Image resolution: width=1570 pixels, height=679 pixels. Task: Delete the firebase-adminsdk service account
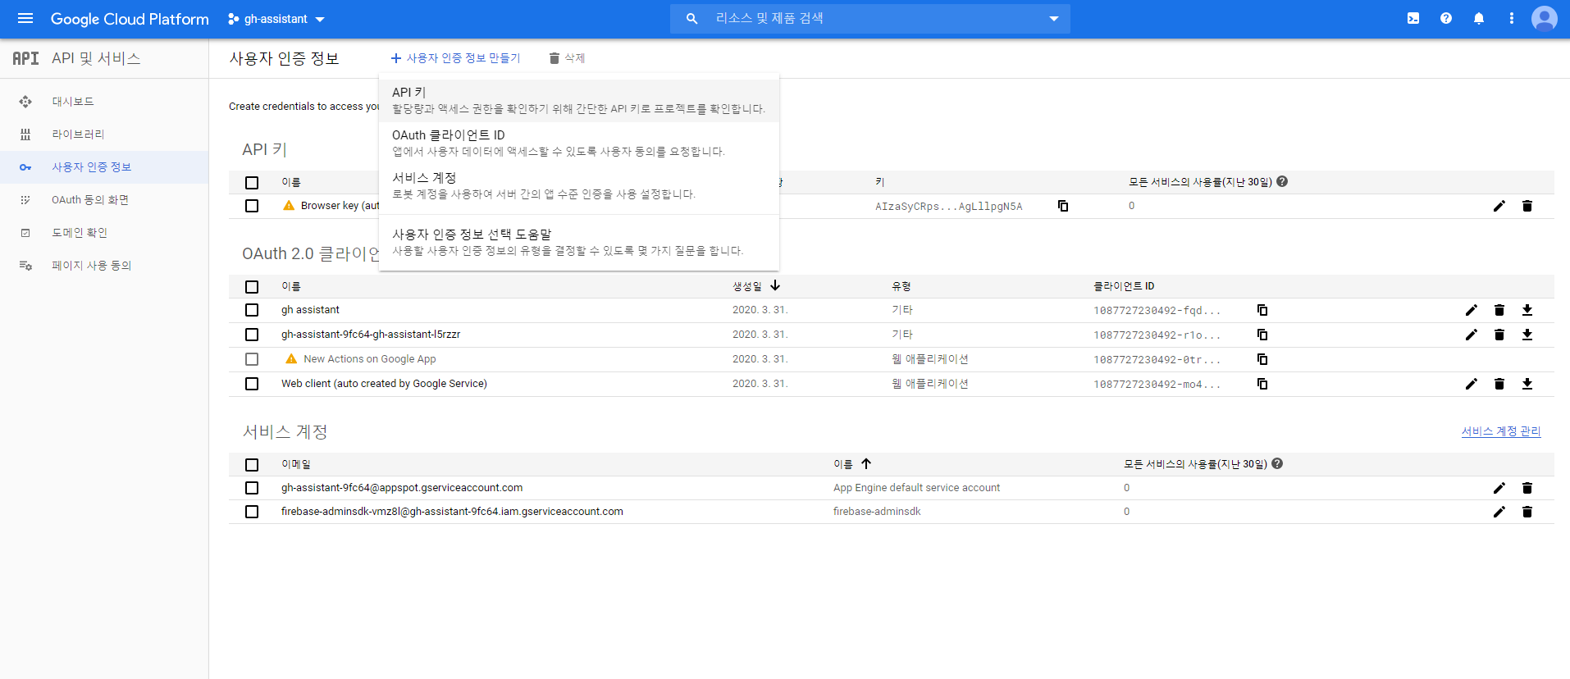click(x=1527, y=512)
